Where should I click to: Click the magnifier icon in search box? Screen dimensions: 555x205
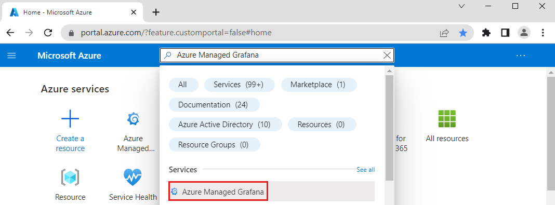coord(168,55)
